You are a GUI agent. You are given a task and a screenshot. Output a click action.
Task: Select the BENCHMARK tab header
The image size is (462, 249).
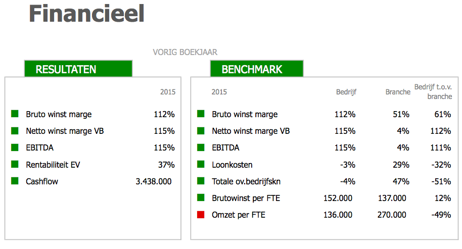click(257, 69)
